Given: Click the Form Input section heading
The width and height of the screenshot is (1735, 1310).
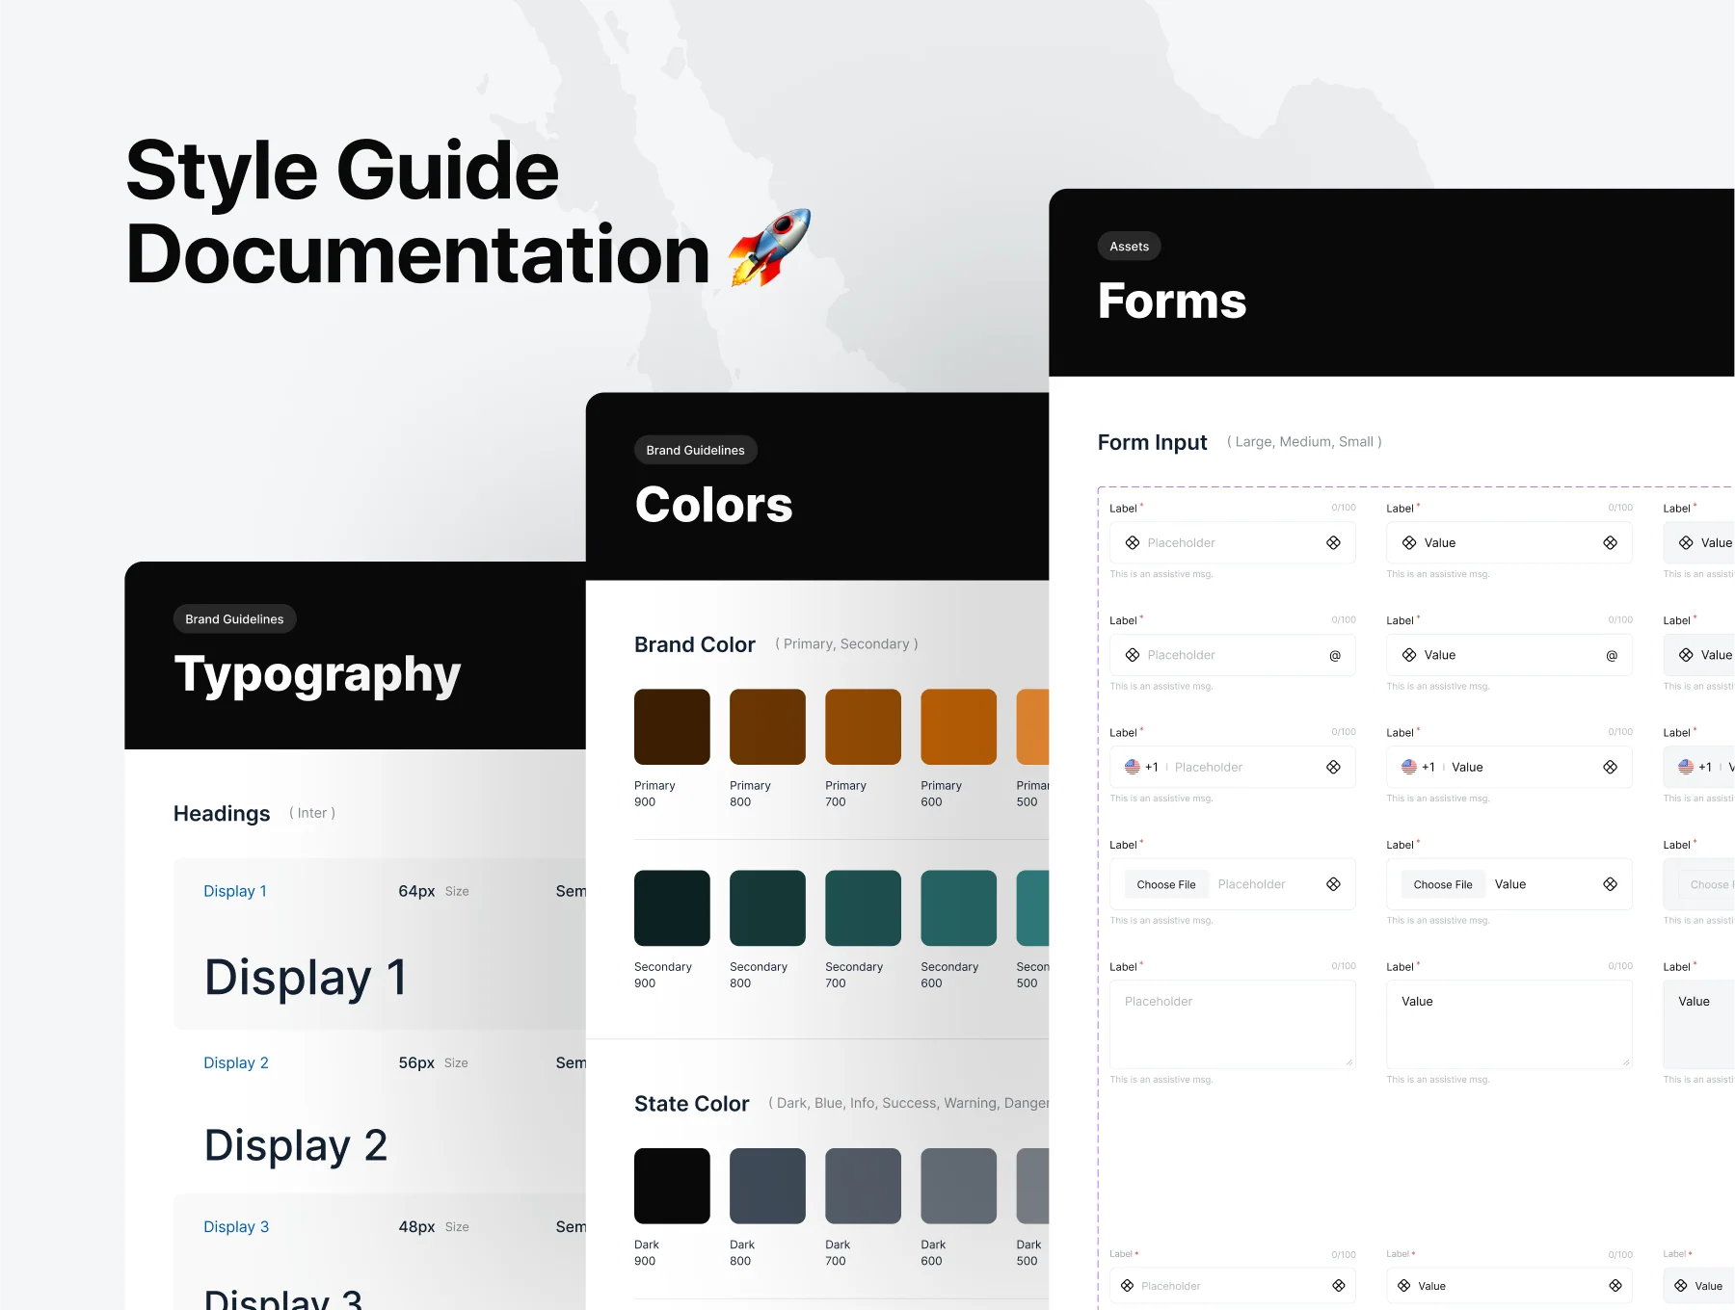Looking at the screenshot, I should coord(1152,442).
